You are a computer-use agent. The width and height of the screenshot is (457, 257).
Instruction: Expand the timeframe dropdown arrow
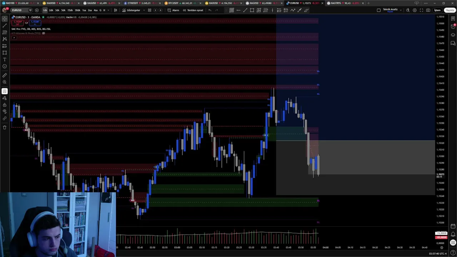coord(109,10)
